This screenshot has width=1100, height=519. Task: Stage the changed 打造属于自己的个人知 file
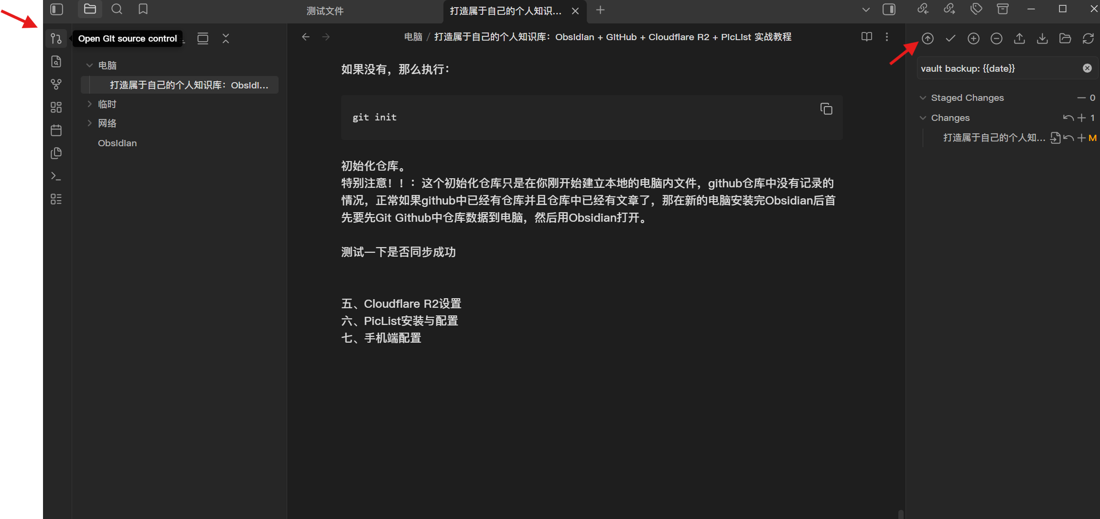(x=1081, y=138)
